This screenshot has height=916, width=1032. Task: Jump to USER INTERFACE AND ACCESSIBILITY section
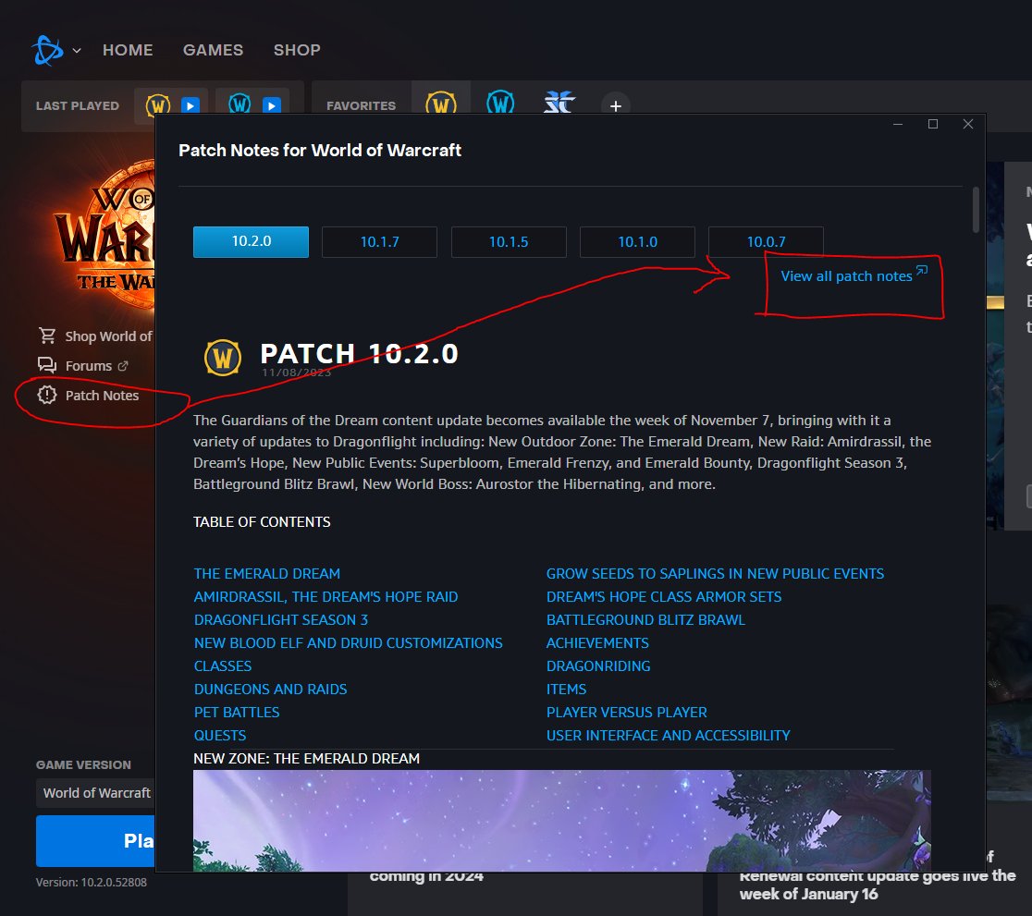pos(668,735)
